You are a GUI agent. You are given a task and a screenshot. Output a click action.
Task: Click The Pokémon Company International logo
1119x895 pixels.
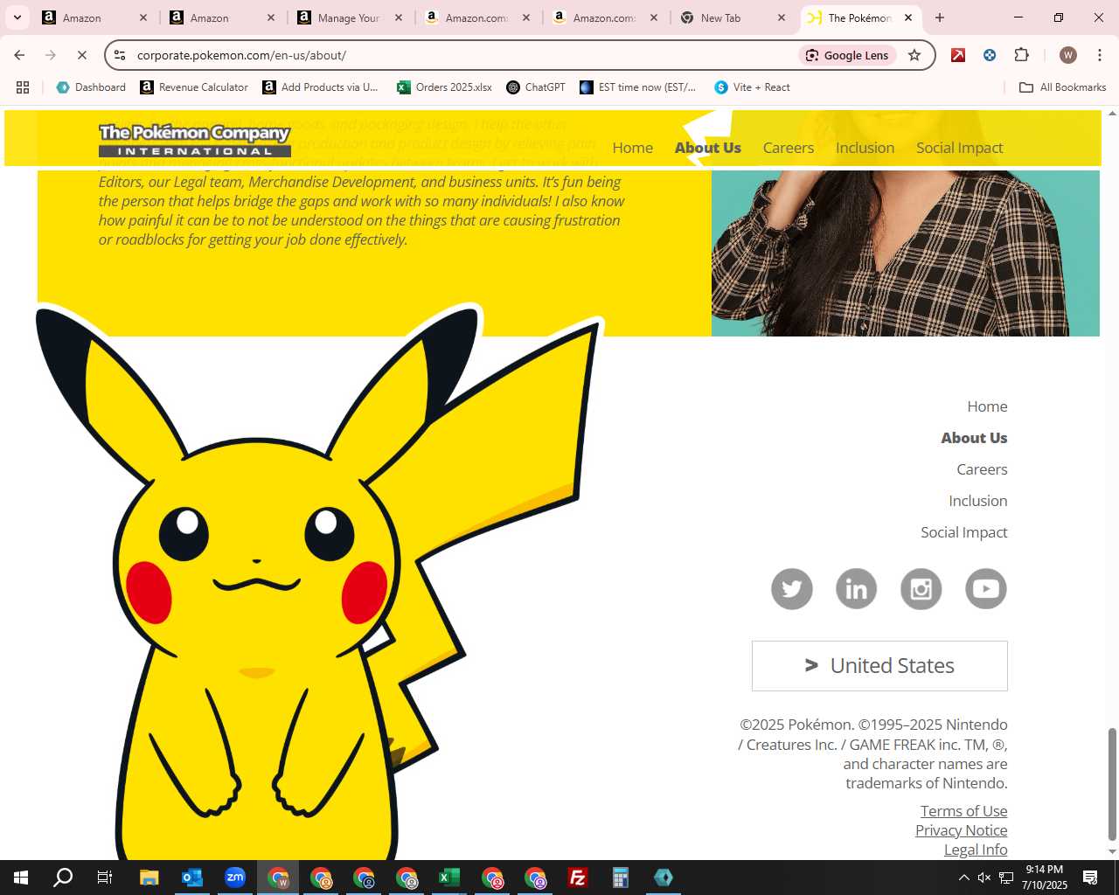click(194, 140)
